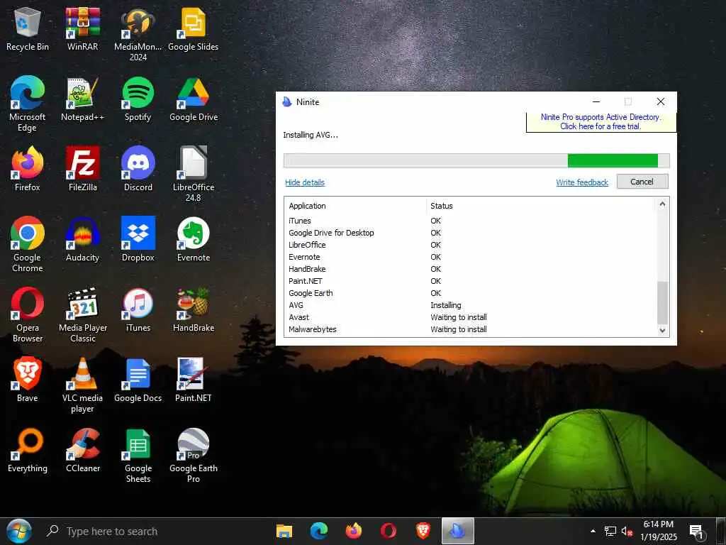Click the Status column header
Viewport: 726px width, 545px height.
(442, 206)
